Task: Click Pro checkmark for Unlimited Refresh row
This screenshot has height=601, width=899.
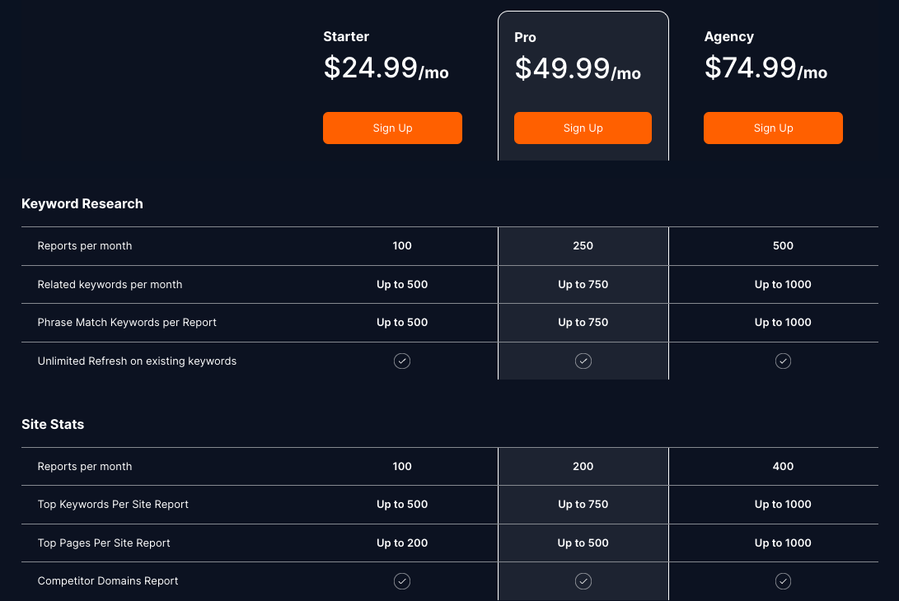Action: pyautogui.click(x=583, y=361)
